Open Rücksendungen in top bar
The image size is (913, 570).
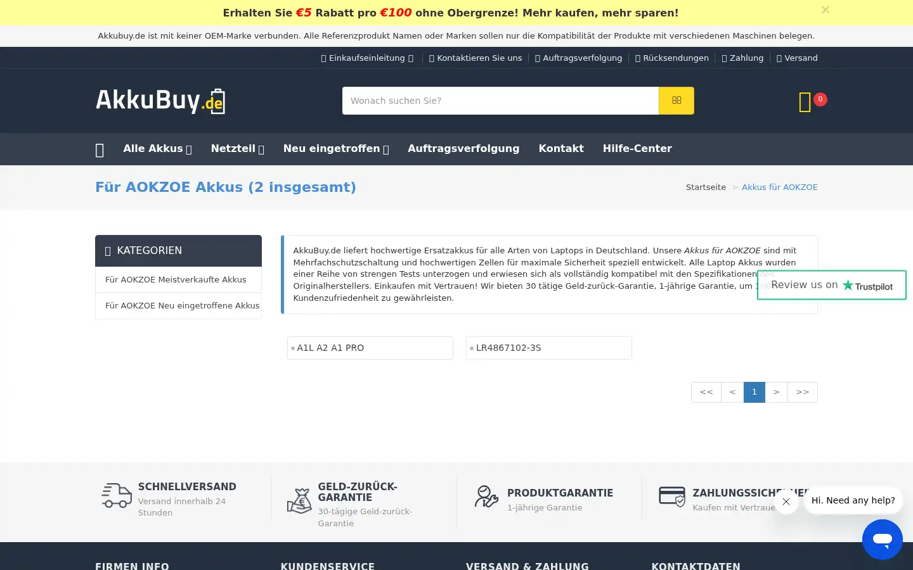click(672, 58)
